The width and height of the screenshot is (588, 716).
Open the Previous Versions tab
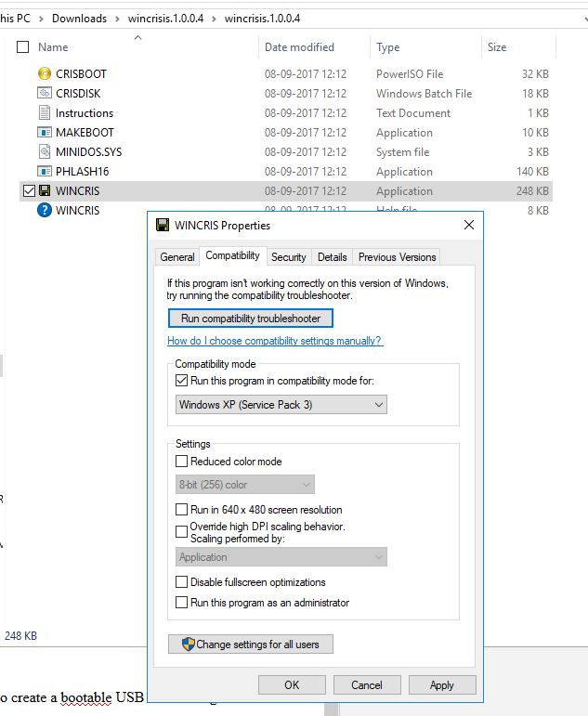click(397, 257)
